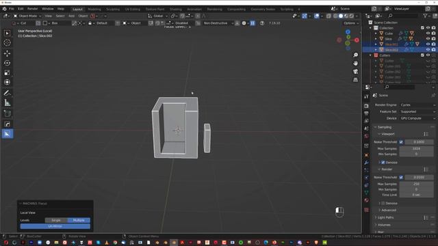Expand Cube object in outliner
The width and height of the screenshot is (438, 246).
coord(376,33)
